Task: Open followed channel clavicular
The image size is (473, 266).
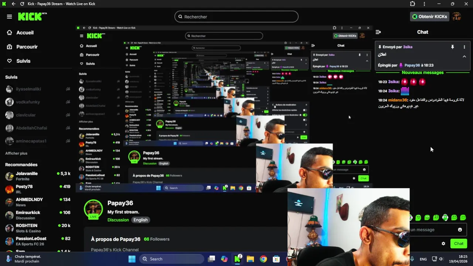Action: click(x=37, y=115)
